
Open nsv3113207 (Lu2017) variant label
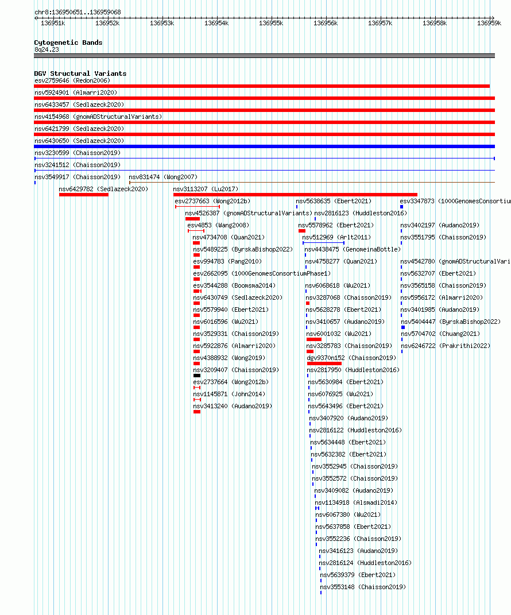(206, 189)
